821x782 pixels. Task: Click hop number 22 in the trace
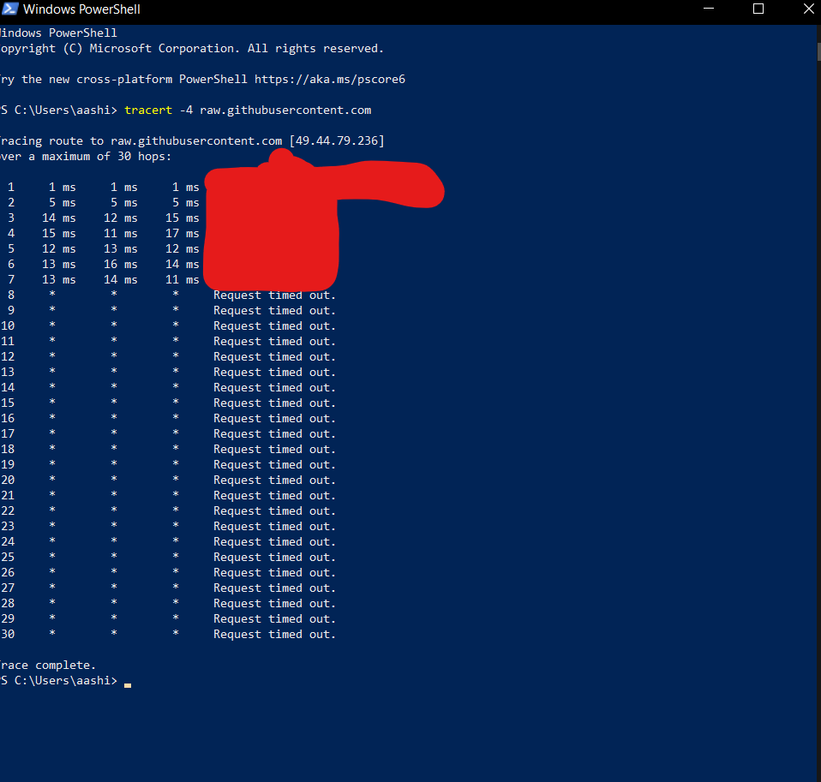coord(8,510)
